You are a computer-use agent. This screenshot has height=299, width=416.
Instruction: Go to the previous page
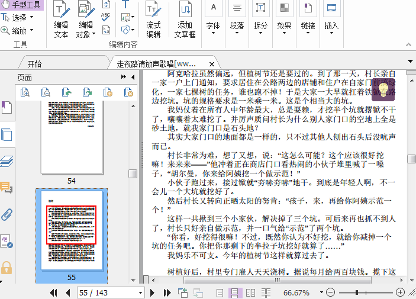click(68, 292)
